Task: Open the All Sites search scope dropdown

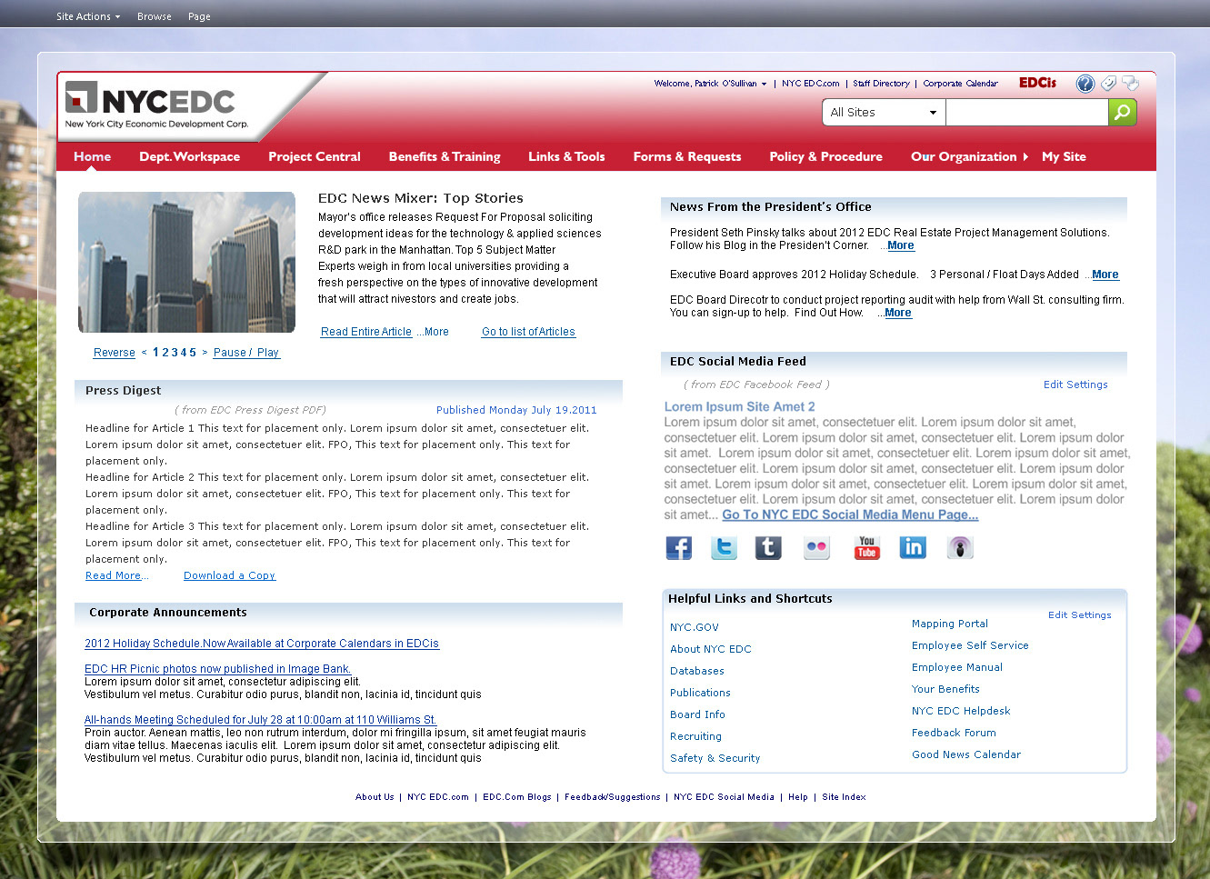Action: (x=884, y=113)
